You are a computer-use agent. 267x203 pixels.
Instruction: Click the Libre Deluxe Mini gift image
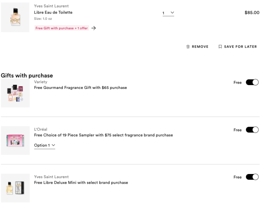point(15,188)
